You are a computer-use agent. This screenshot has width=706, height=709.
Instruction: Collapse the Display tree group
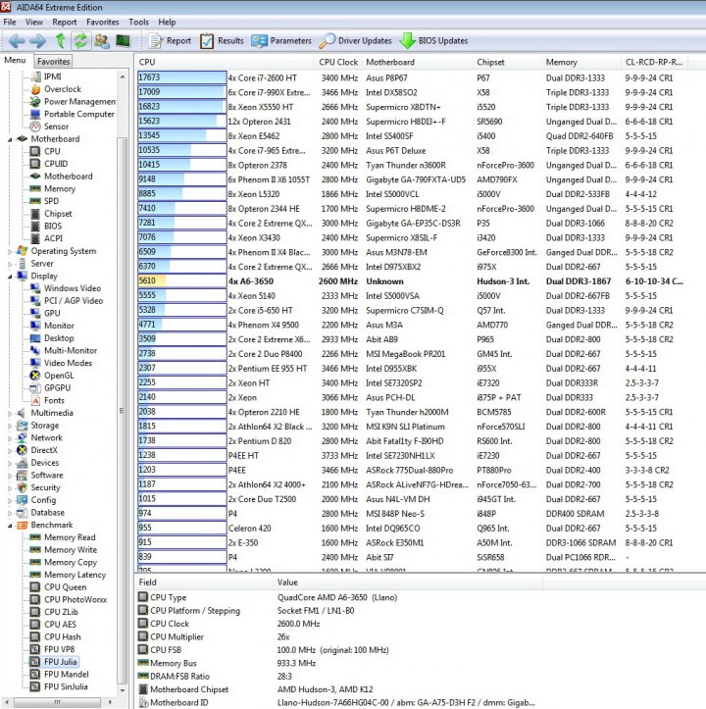tap(10, 277)
